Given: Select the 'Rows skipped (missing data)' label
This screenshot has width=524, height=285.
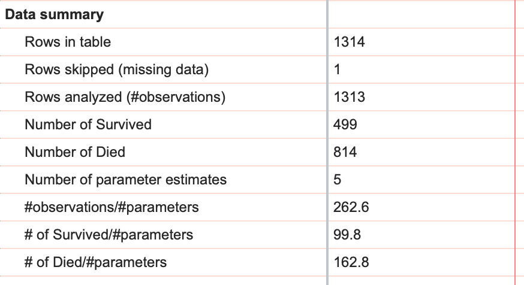Looking at the screenshot, I should point(117,69).
